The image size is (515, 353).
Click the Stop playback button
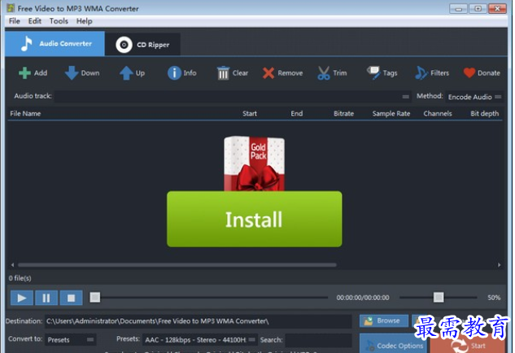pos(71,298)
